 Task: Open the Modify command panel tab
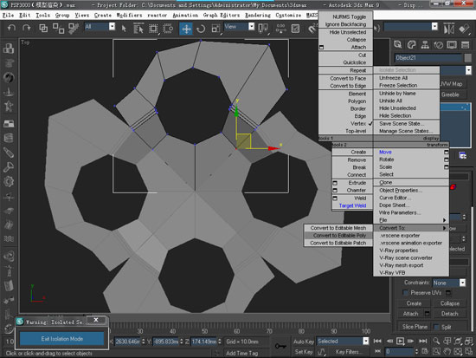[411, 45]
